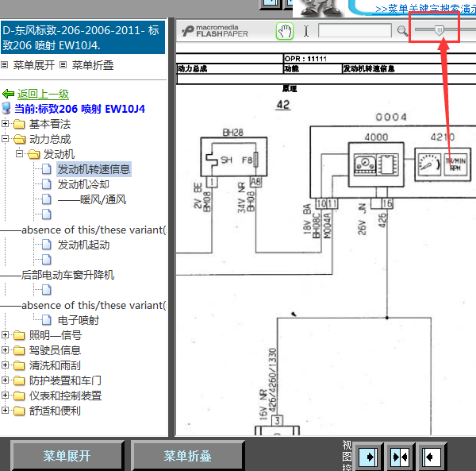Expand the 仪表和控制装置 folder
476x471 pixels.
(5, 395)
